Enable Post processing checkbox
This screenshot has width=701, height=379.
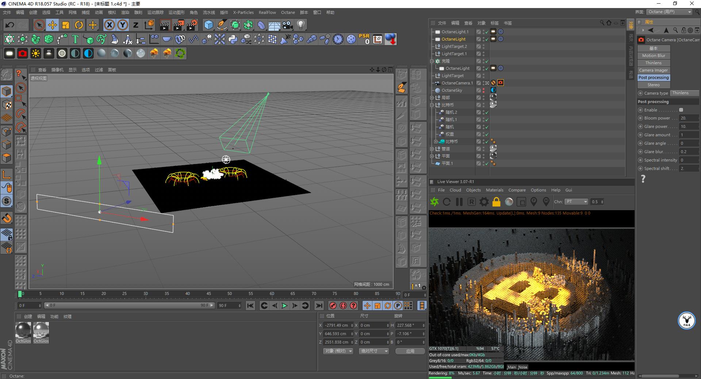tap(681, 110)
